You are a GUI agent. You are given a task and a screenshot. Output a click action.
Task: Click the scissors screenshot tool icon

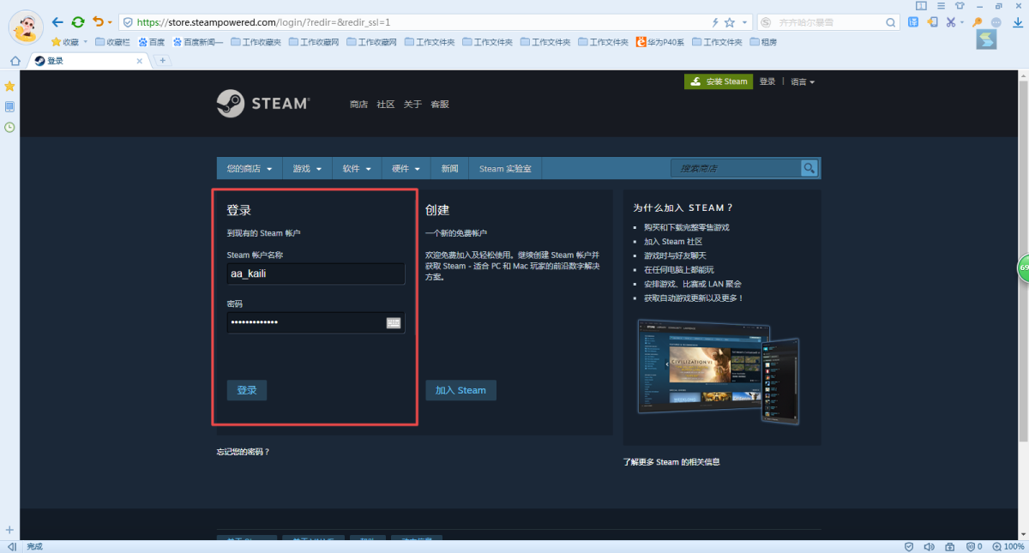click(951, 22)
